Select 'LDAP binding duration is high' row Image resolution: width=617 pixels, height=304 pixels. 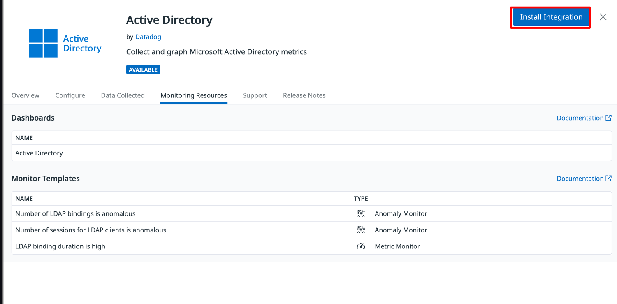(311, 246)
